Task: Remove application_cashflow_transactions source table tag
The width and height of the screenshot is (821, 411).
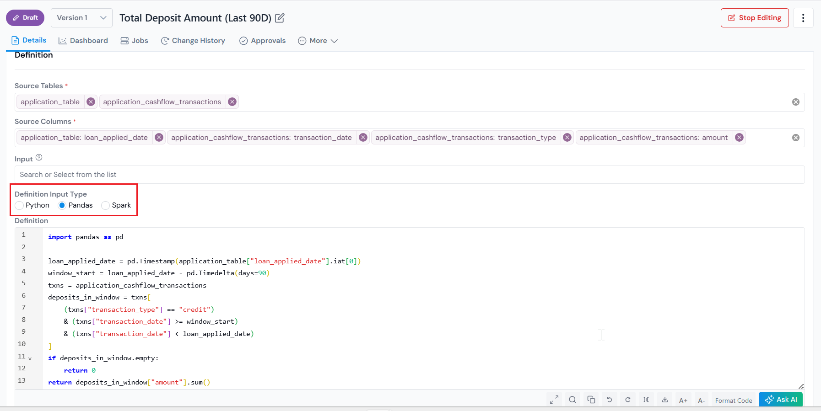Action: click(x=232, y=101)
